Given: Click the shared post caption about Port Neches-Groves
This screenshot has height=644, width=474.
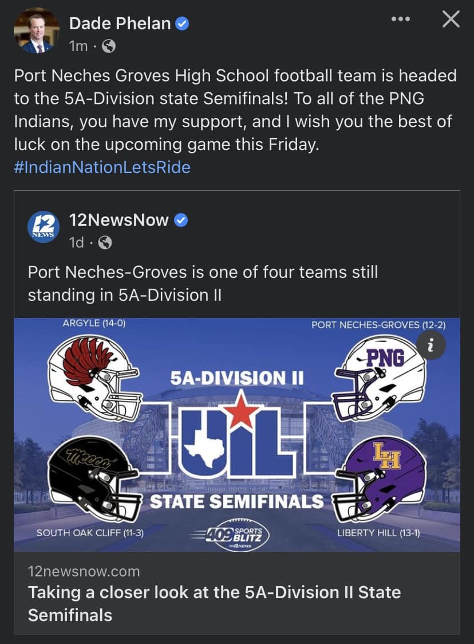Looking at the screenshot, I should pos(203,284).
